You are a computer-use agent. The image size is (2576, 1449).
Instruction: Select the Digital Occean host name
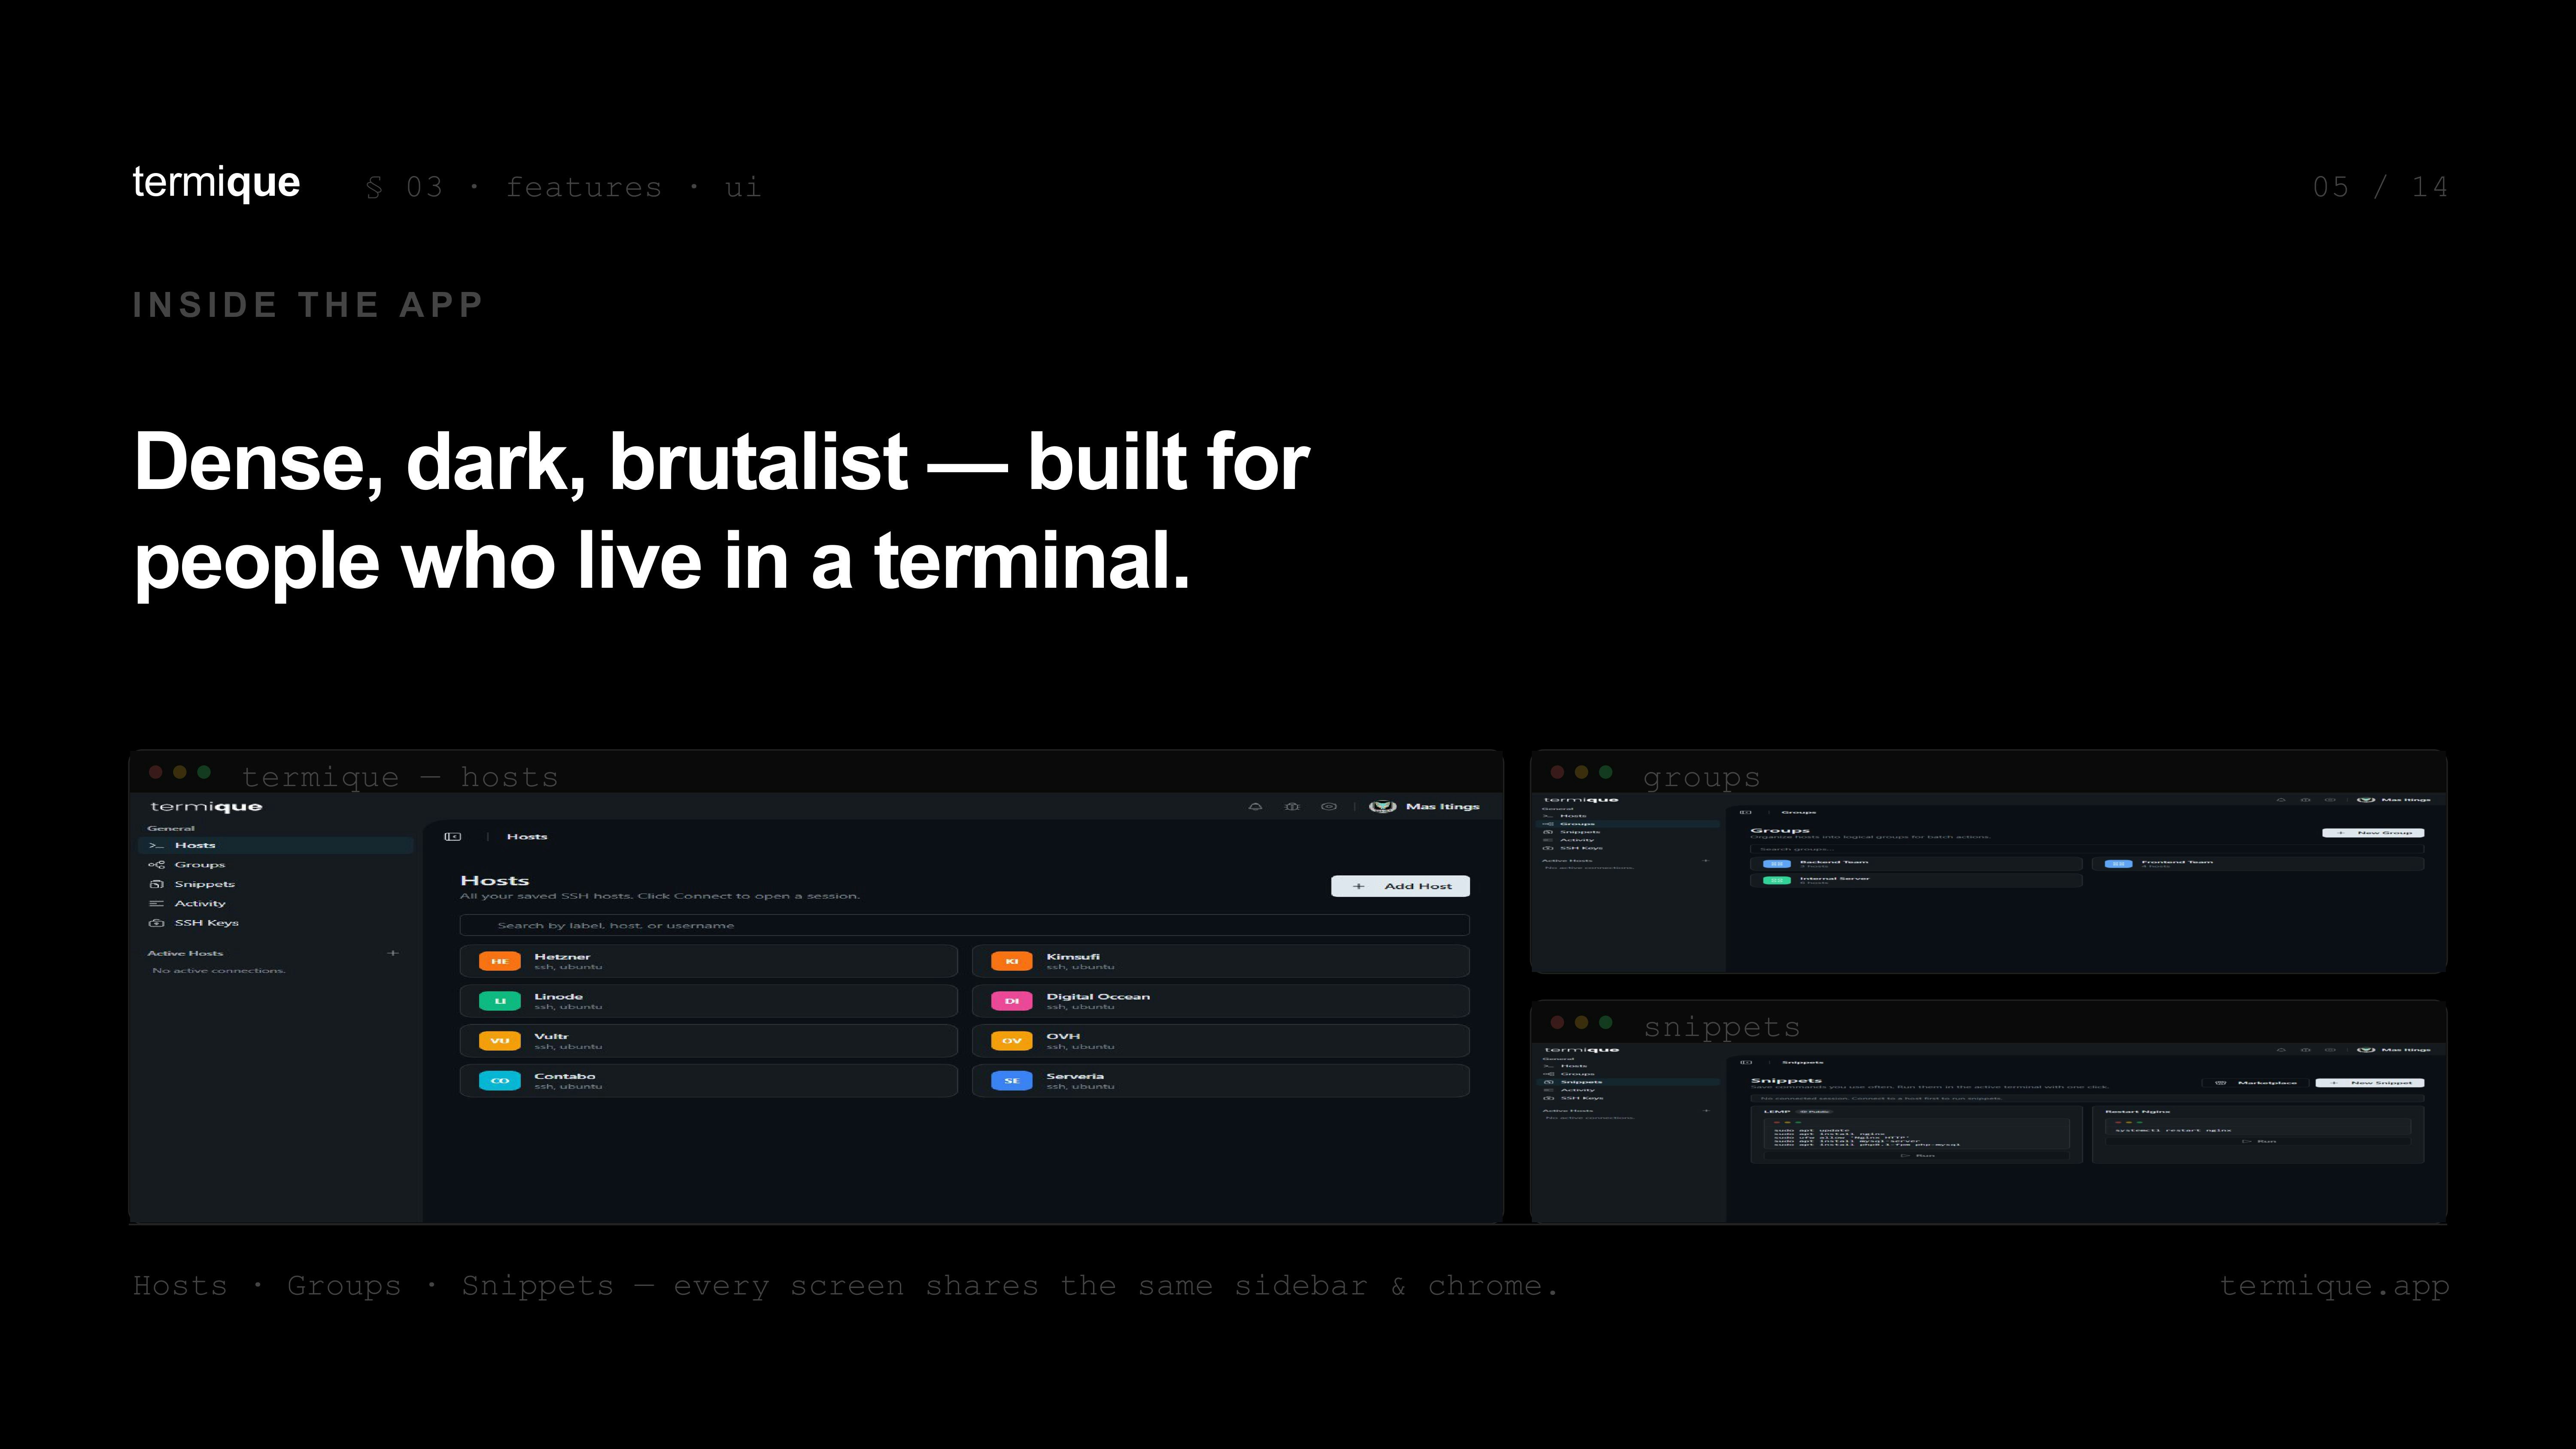(1098, 997)
